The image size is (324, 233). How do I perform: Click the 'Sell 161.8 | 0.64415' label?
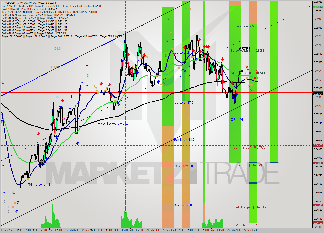coord(249,225)
